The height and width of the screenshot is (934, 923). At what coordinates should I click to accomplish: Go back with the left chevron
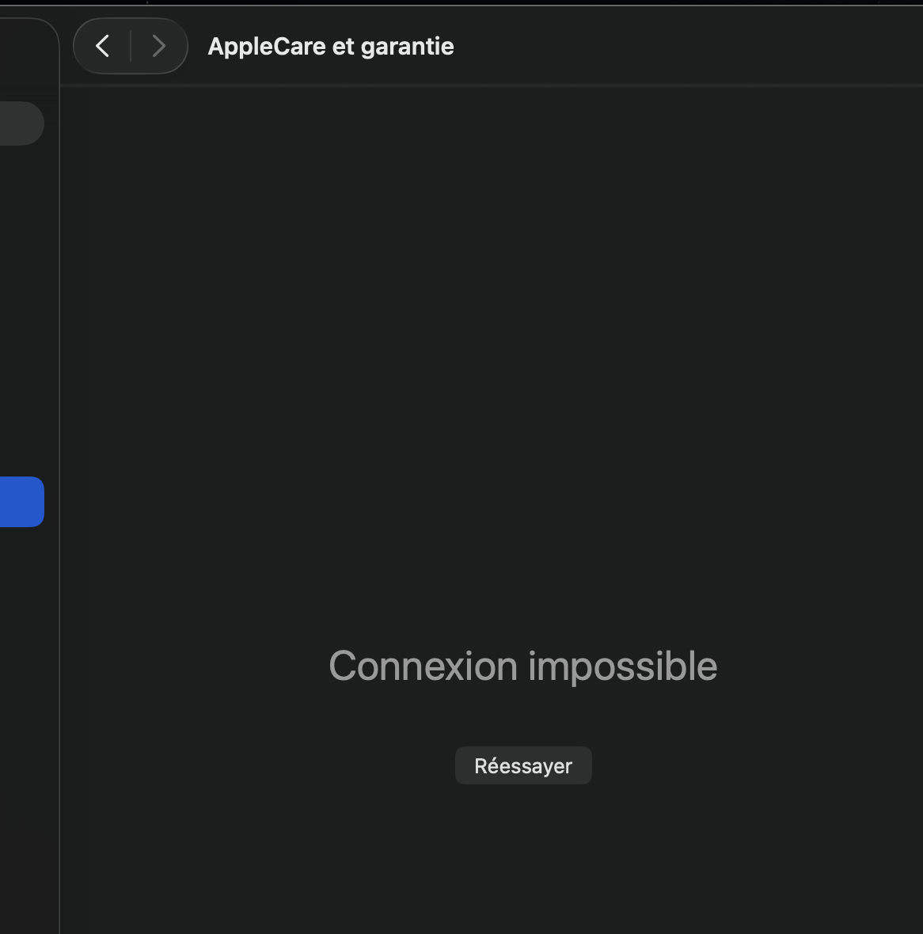coord(103,46)
